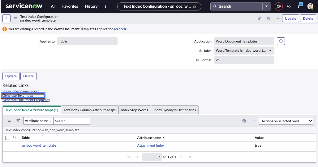Open the Attribute name search field dropdown
318x167 pixels.
(x=38, y=121)
